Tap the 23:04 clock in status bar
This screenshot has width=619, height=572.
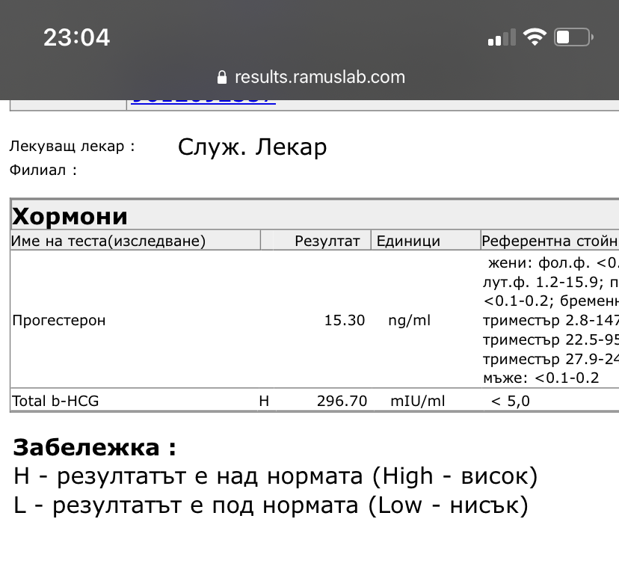[x=76, y=37]
